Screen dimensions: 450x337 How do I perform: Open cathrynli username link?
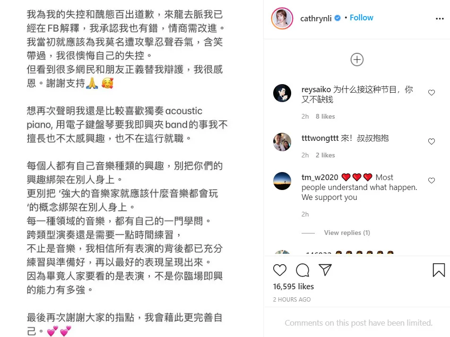[x=316, y=18]
